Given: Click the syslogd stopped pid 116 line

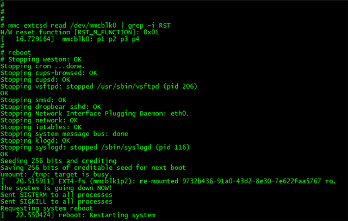Looking at the screenshot, I should [95, 148].
